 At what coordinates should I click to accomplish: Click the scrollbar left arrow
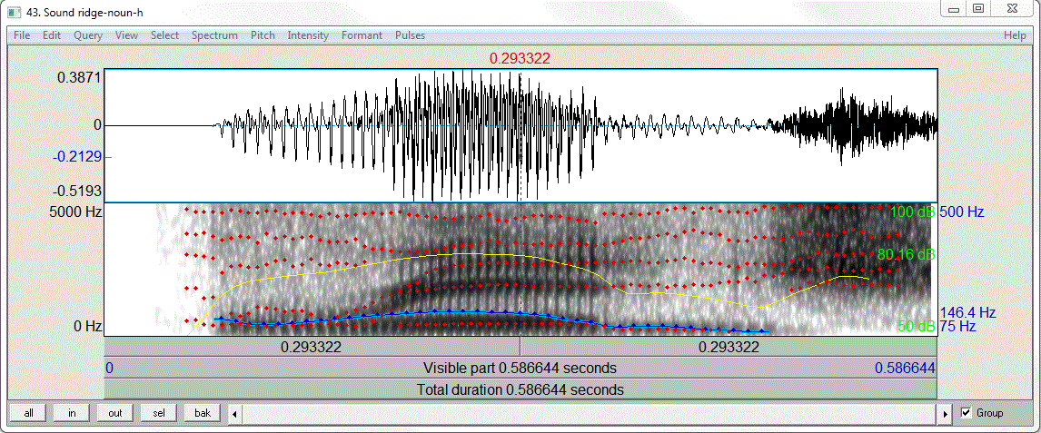(x=234, y=414)
